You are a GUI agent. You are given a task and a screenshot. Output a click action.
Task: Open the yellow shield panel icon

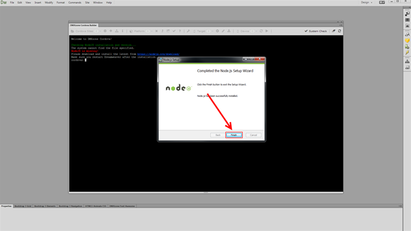(407, 41)
